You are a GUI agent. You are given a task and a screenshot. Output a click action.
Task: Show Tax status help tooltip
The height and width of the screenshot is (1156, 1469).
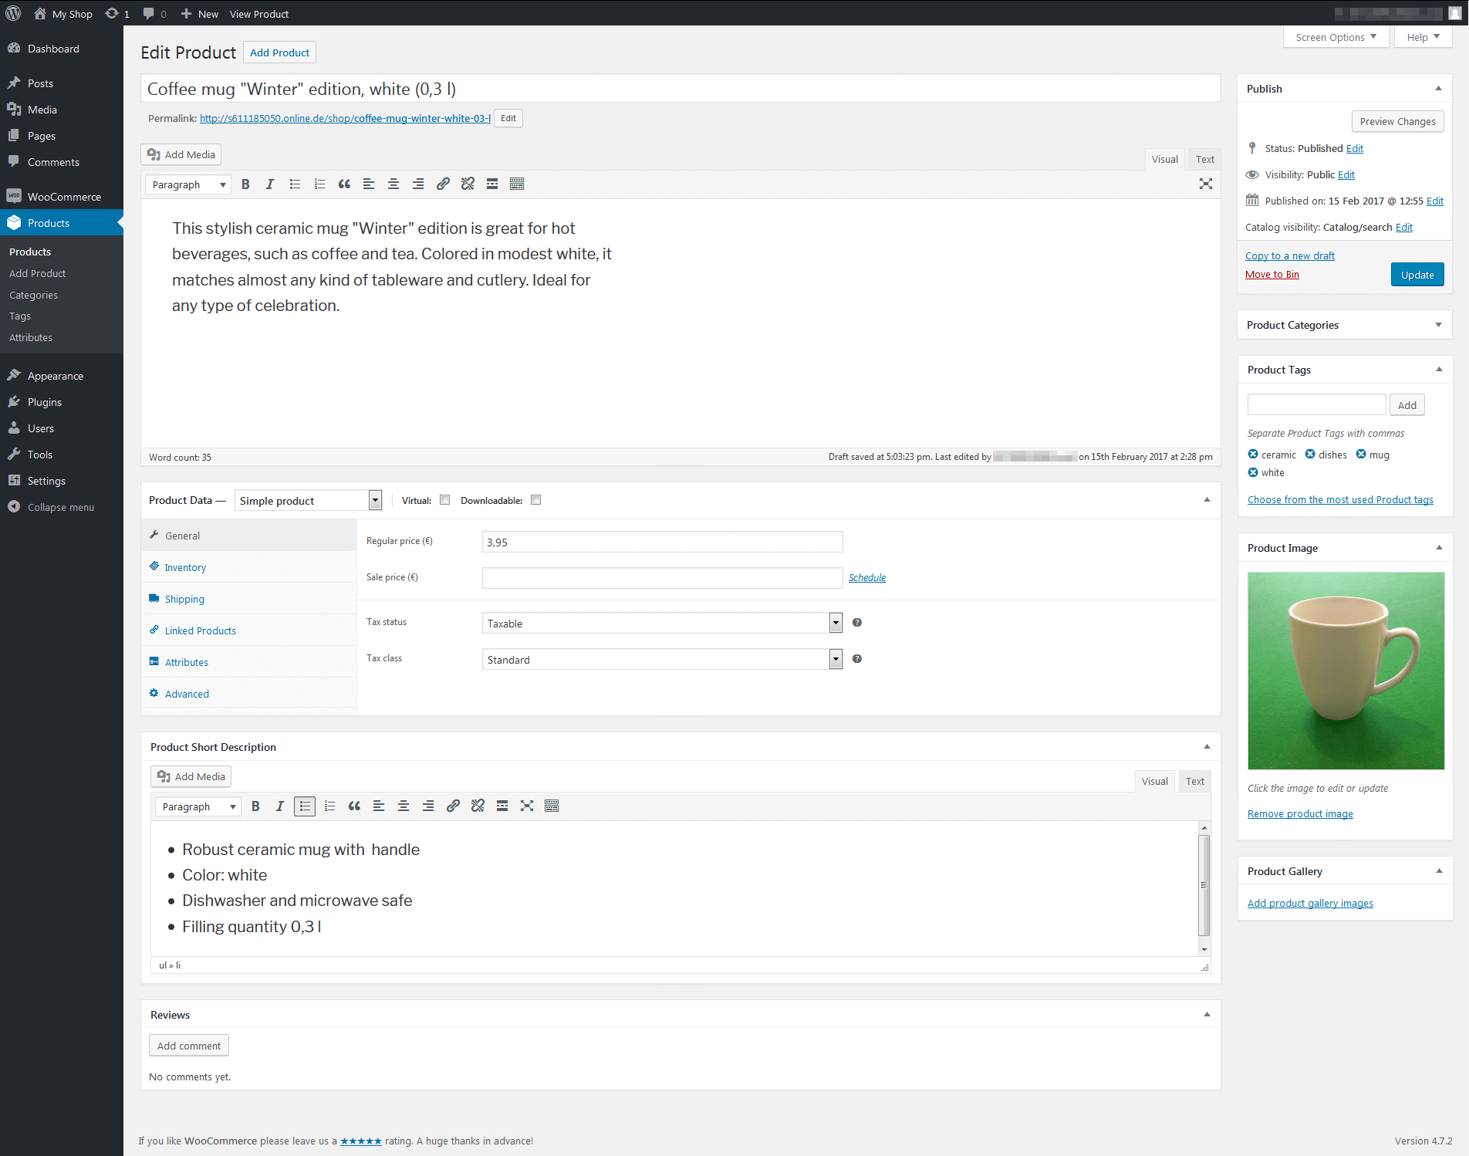pos(856,623)
